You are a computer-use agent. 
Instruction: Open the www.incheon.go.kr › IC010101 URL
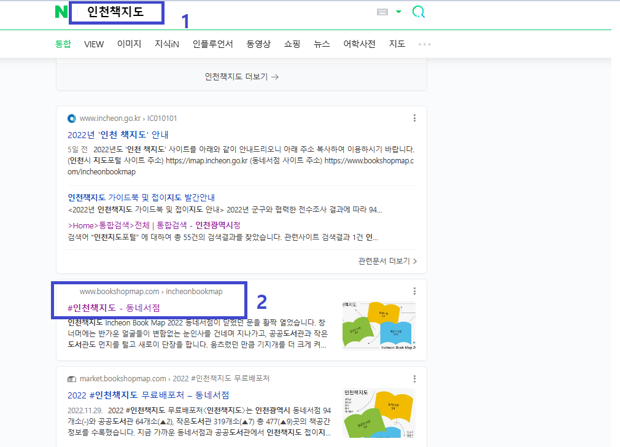tap(128, 119)
